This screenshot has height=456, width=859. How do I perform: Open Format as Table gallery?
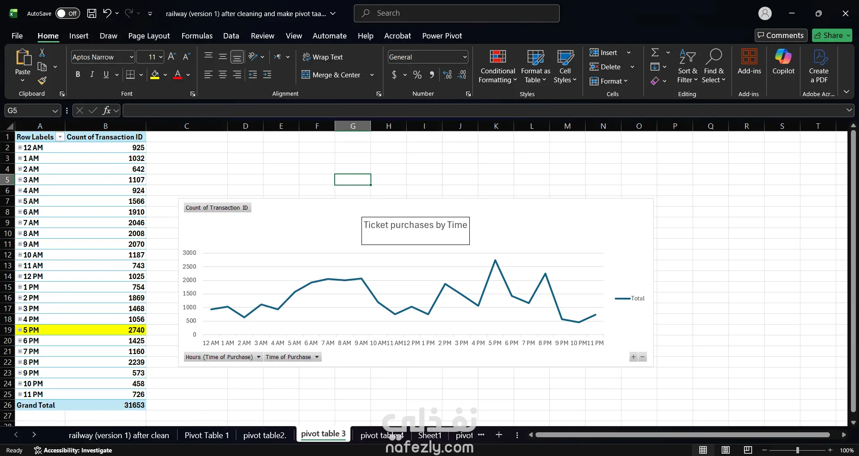coord(536,66)
